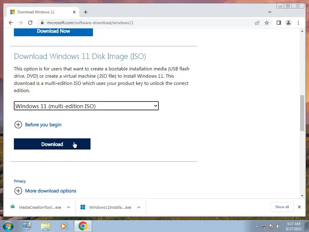The image size is (309, 232).
Task: Open options chevron for MediaCreationTool download
Action: click(x=68, y=207)
